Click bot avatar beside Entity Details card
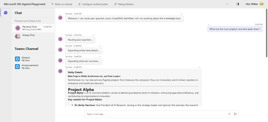The image size is (268, 122). (60, 71)
